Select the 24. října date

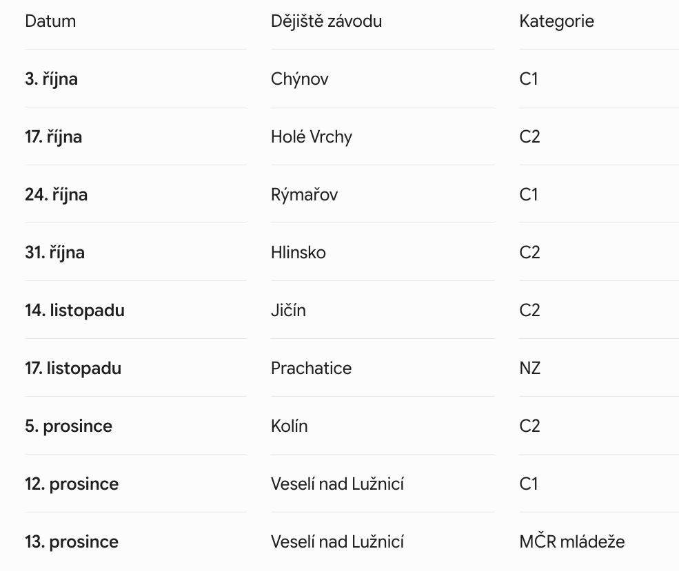click(57, 195)
